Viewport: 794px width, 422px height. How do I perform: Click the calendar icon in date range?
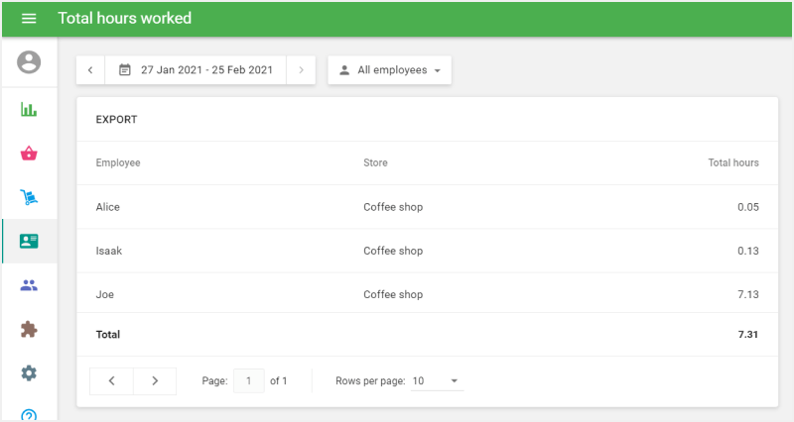(x=125, y=69)
